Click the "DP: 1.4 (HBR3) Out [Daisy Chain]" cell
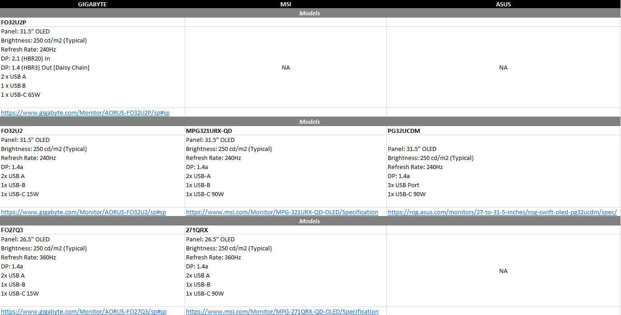Screen dimensions: 621x315 pos(45,67)
